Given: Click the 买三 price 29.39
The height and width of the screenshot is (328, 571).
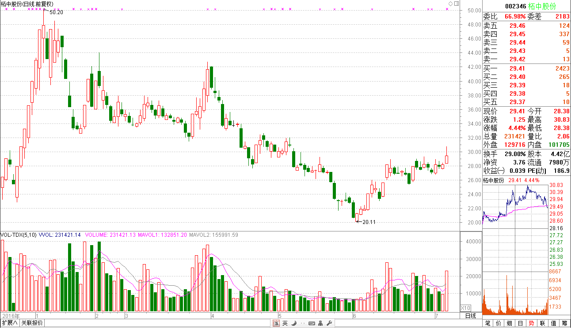Looking at the screenshot, I should coord(518,85).
